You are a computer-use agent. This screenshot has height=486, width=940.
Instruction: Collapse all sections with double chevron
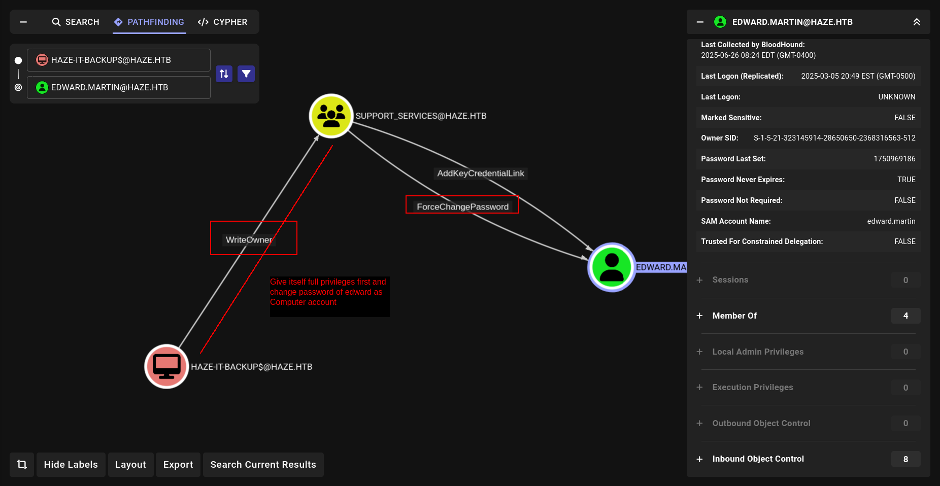[x=917, y=22]
